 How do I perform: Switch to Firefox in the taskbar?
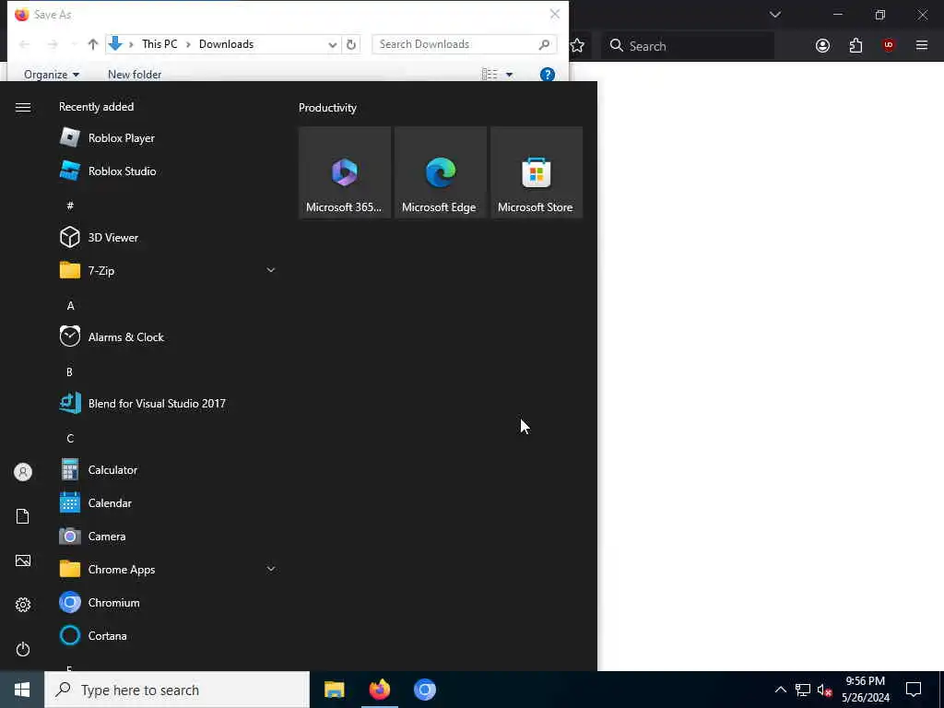point(379,690)
